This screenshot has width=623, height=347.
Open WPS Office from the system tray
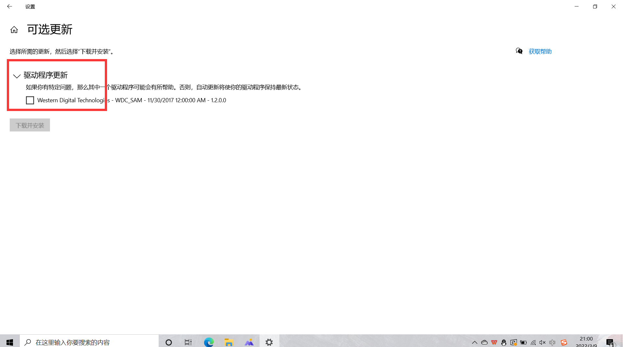495,342
